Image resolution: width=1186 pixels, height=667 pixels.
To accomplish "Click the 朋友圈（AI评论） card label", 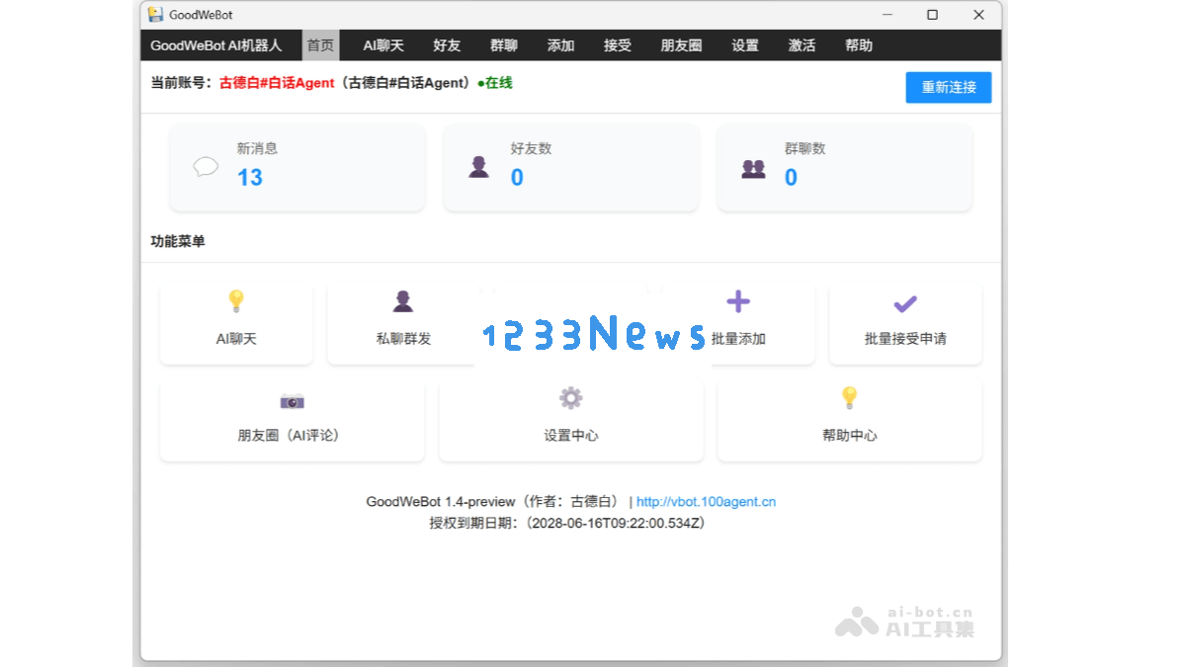I will (292, 436).
